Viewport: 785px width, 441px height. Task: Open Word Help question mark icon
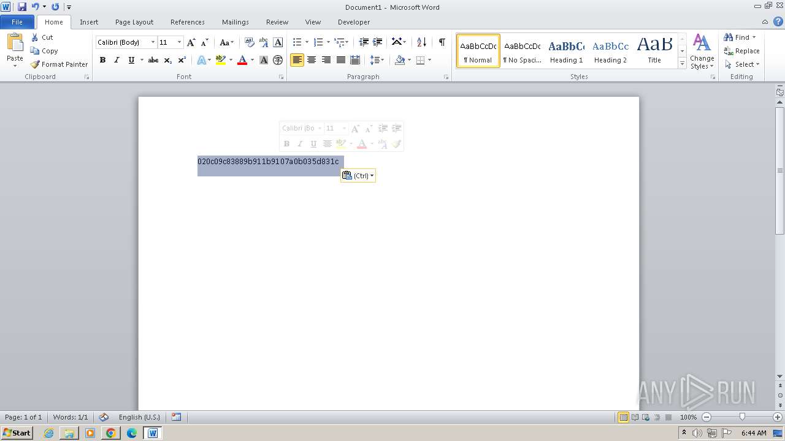tap(778, 21)
